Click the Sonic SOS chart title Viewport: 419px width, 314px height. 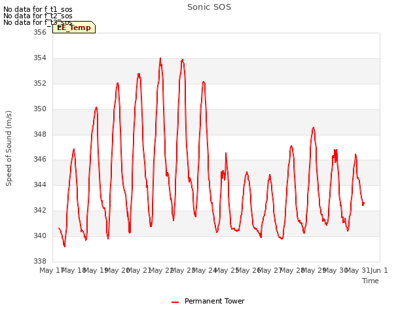[x=209, y=7]
